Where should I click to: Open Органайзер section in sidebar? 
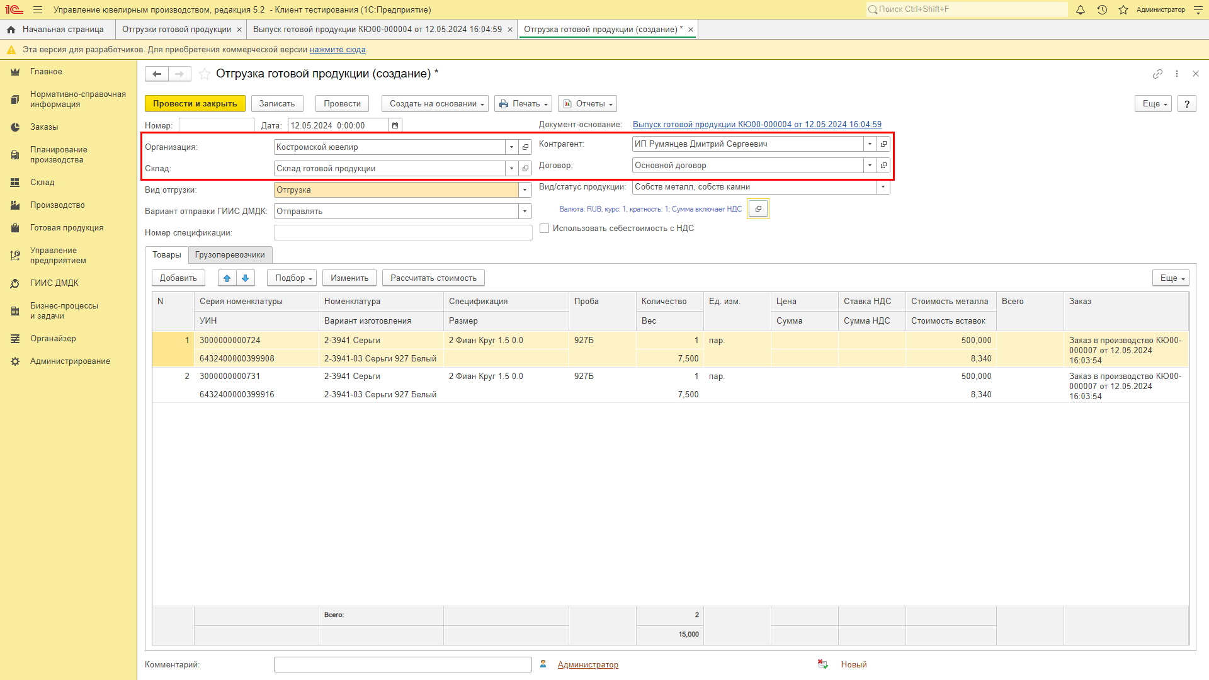[x=53, y=339]
